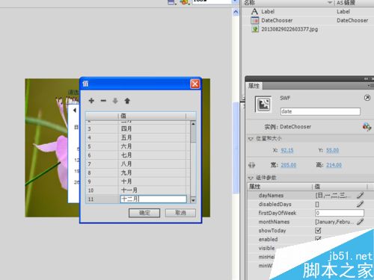Remove selected value with minus icon

click(x=103, y=101)
